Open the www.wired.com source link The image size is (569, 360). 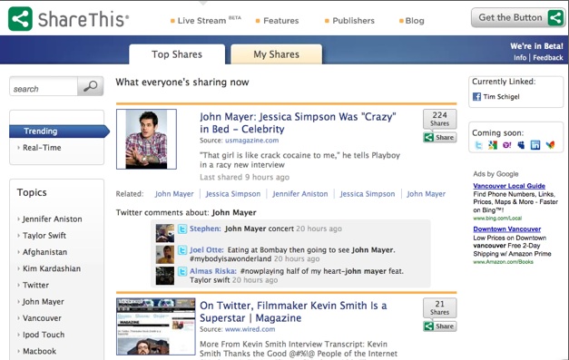tap(250, 329)
